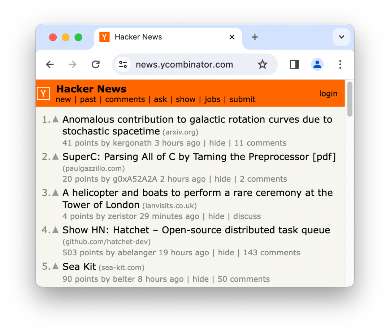Upvote the Anomalous contribution story
Viewport: 390px width, 334px height.
[x=56, y=120]
